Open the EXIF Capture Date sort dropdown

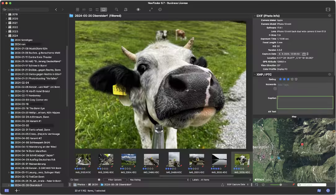click(237, 184)
